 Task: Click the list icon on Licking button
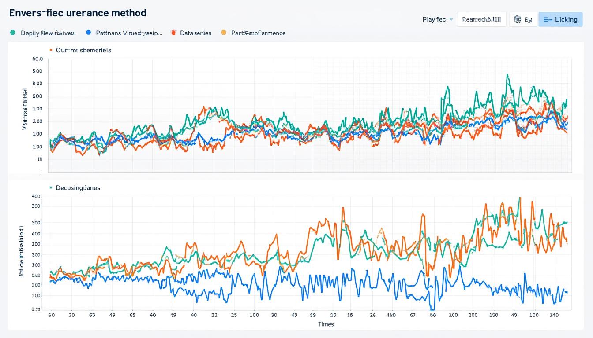click(548, 19)
